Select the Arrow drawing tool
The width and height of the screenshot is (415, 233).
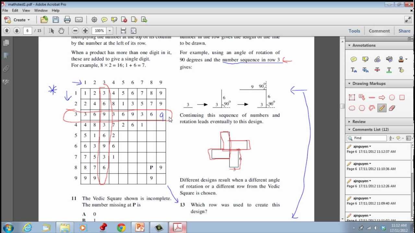(x=382, y=97)
